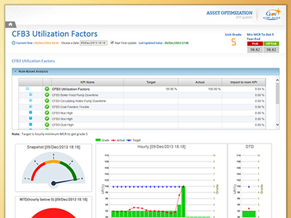Click the target value 99.96 %

pos(171,89)
